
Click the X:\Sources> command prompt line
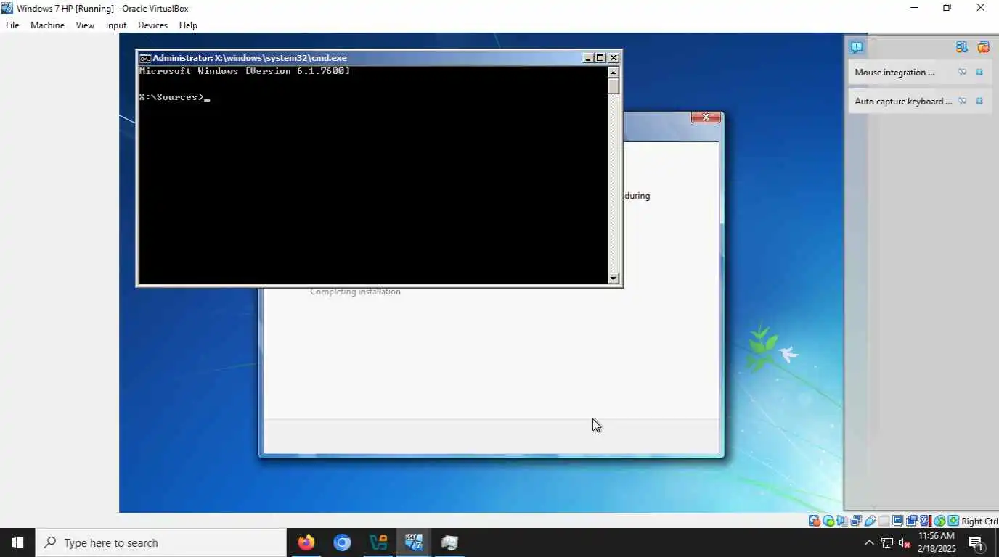tap(174, 97)
